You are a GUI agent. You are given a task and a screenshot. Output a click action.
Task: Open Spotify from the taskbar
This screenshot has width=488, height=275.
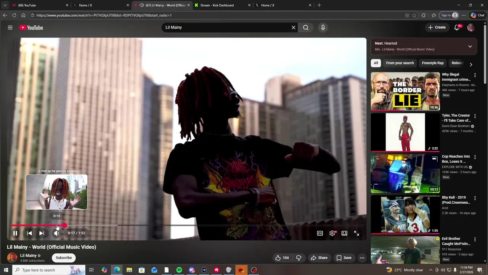click(x=179, y=270)
